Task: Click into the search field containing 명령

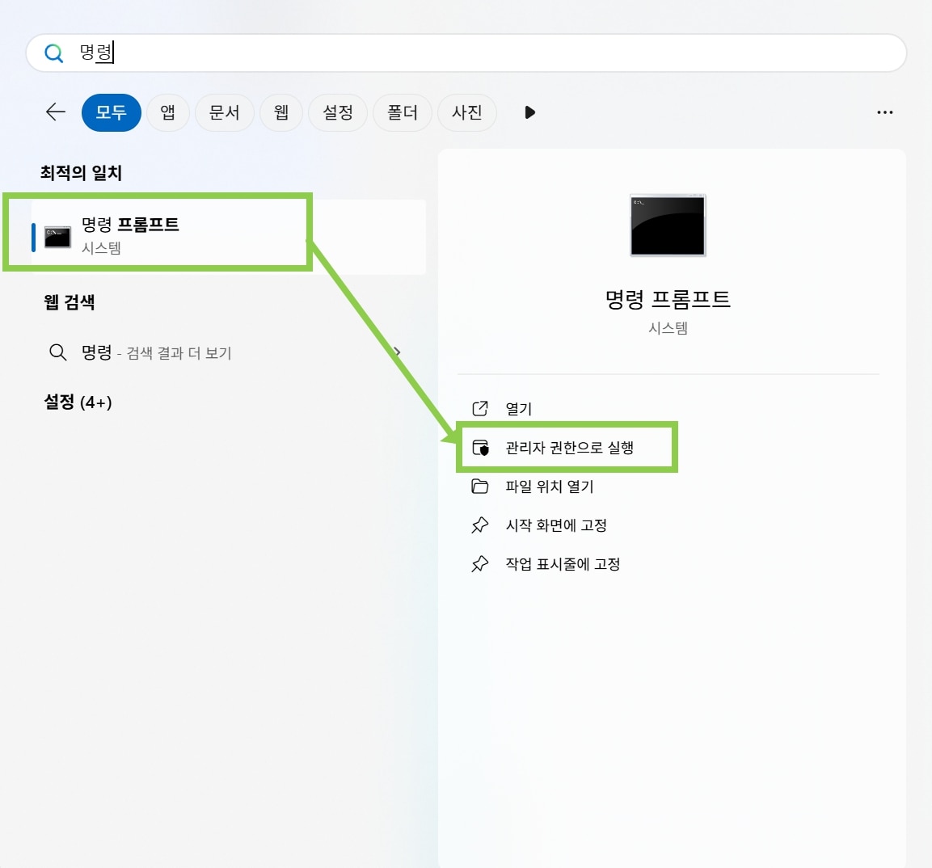Action: [x=466, y=53]
